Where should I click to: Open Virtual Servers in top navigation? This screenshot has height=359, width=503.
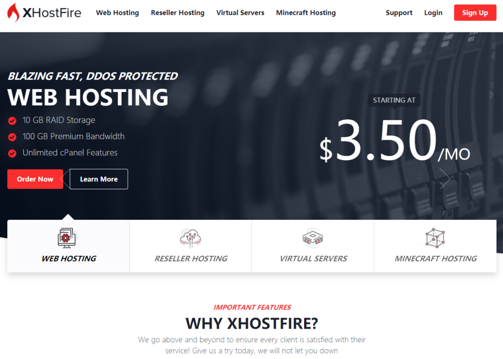(x=240, y=13)
